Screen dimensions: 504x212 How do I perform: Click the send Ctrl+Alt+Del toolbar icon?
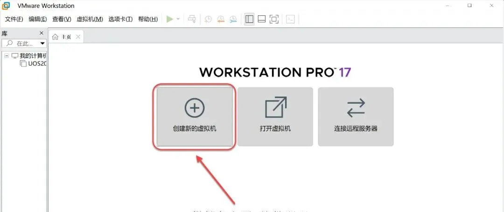point(192,19)
